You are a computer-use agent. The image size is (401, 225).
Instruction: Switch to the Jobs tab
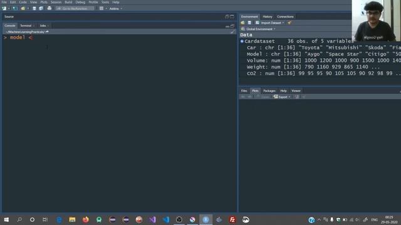pos(43,26)
